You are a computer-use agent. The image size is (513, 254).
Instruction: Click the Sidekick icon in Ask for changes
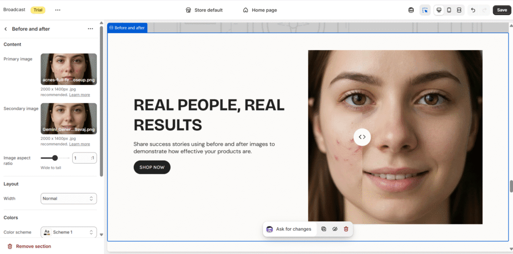270,229
